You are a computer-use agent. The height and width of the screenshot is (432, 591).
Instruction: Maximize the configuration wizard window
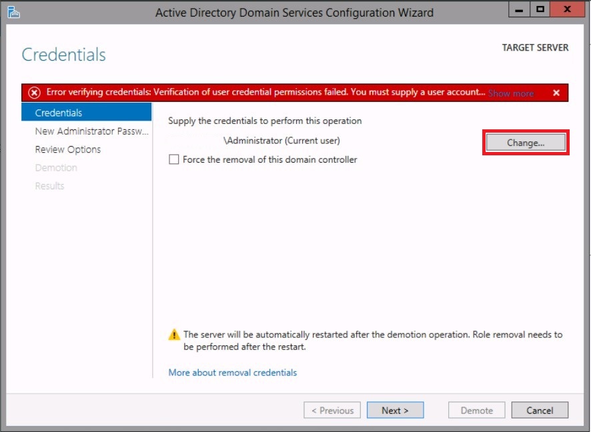pyautogui.click(x=540, y=9)
